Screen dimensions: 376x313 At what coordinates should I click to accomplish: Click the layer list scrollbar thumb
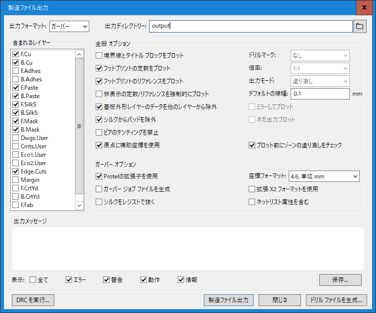(x=79, y=126)
